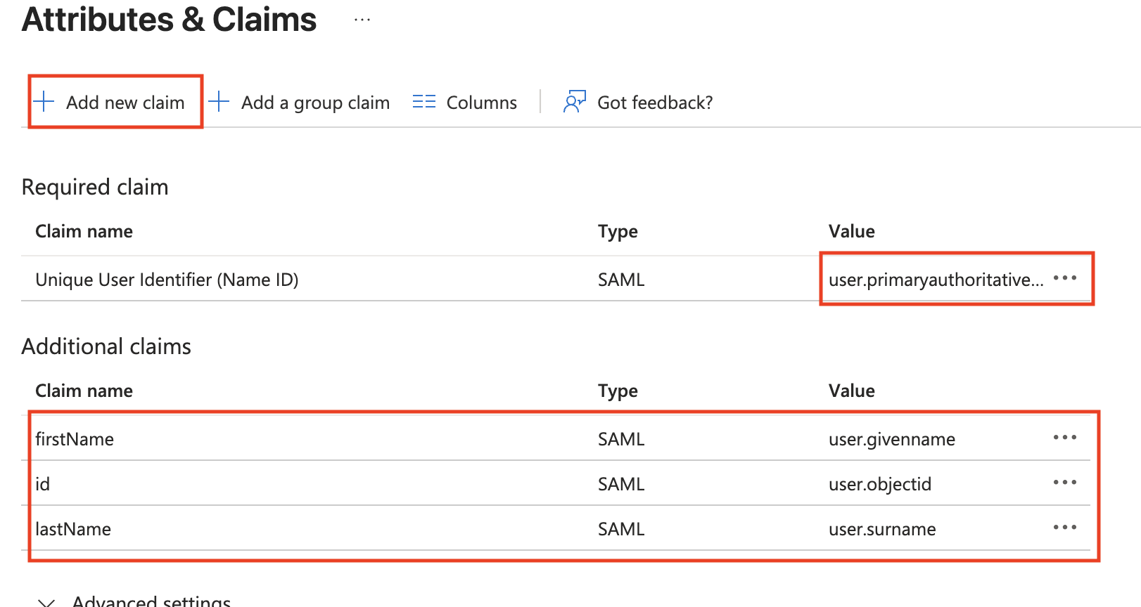This screenshot has height=607, width=1141.
Task: Select the lastName claim row
Action: (73, 529)
